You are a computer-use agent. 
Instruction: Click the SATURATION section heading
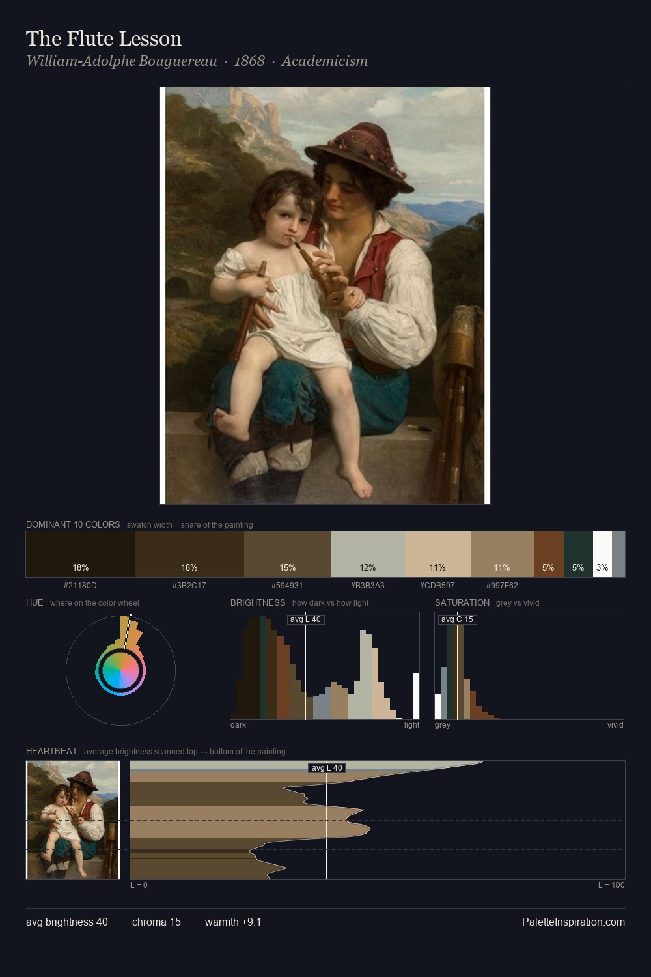tap(462, 602)
